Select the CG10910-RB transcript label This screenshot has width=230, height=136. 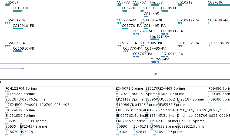point(23,25)
